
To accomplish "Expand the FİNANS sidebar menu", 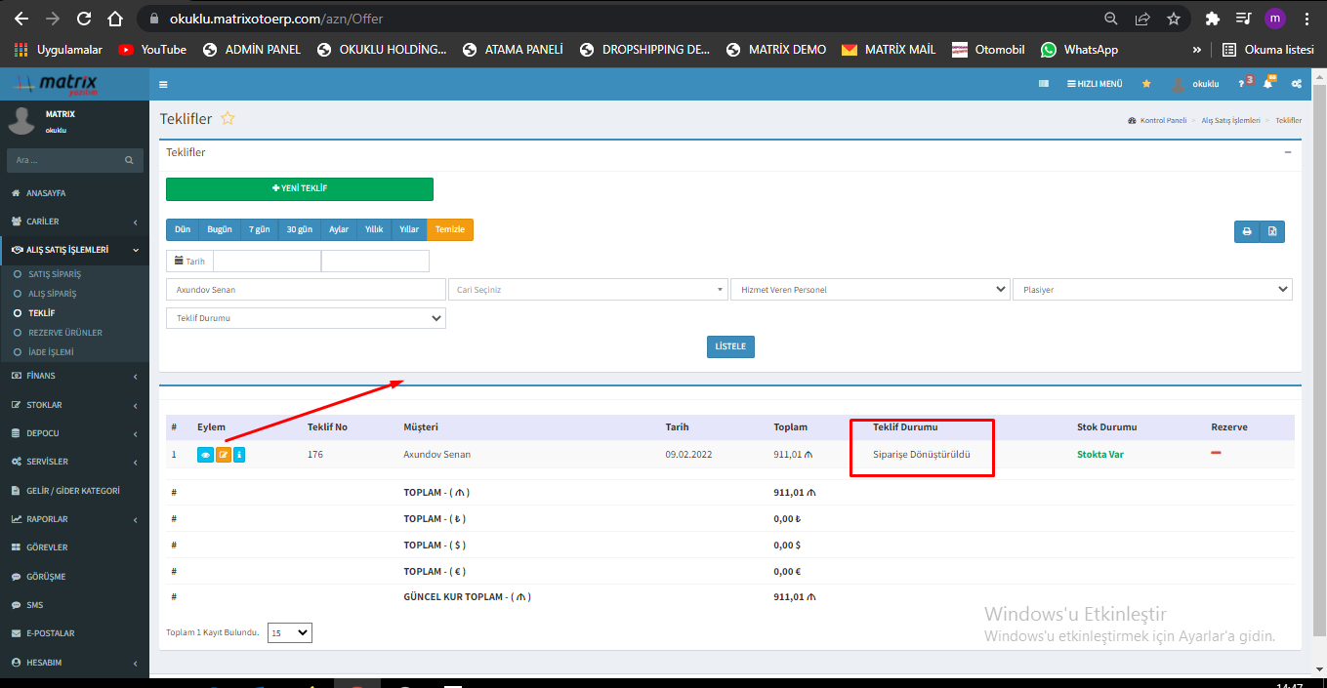I will click(x=74, y=376).
